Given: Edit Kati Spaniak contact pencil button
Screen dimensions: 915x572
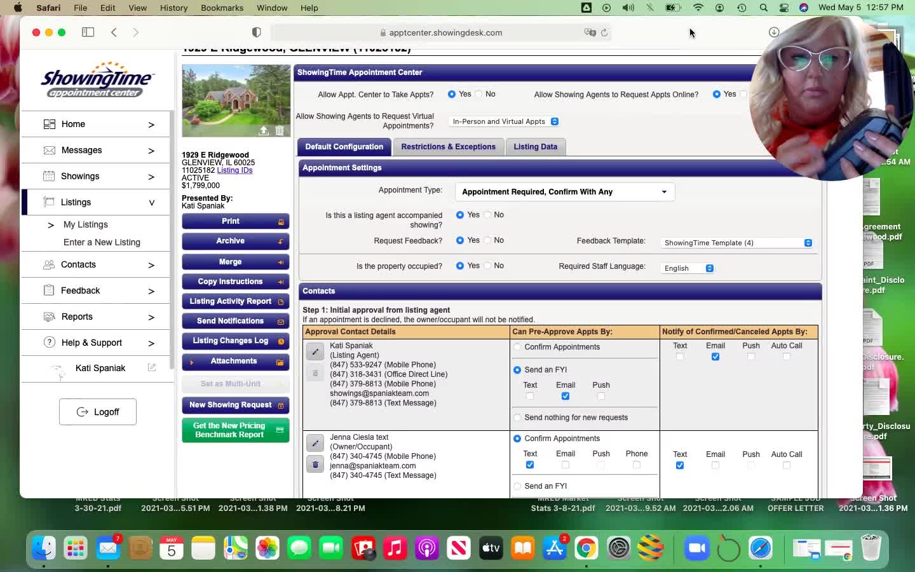Looking at the screenshot, I should [x=315, y=351].
